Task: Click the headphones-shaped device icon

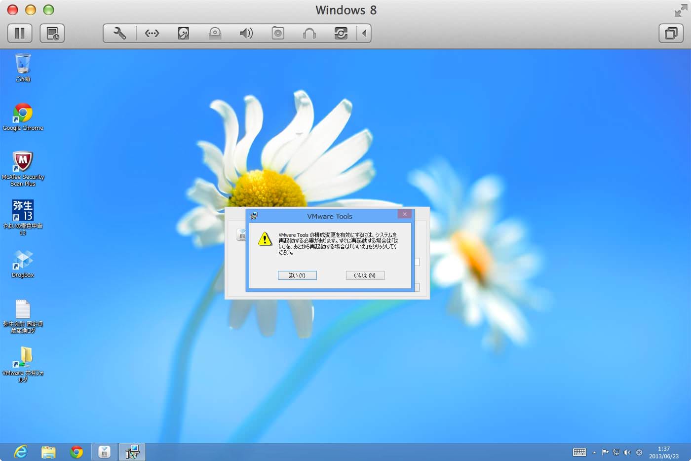Action: [x=309, y=34]
